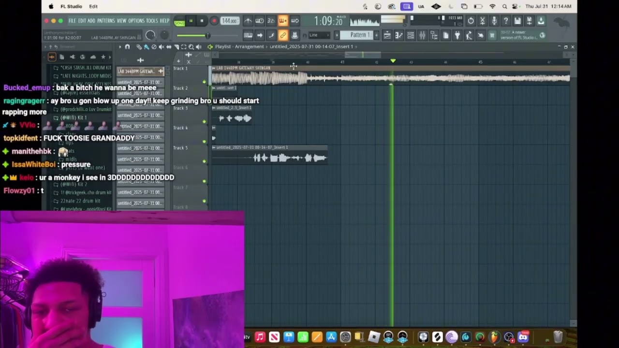The image size is (619, 348).
Task: Adjust the main pitch knob
Action: click(x=164, y=35)
